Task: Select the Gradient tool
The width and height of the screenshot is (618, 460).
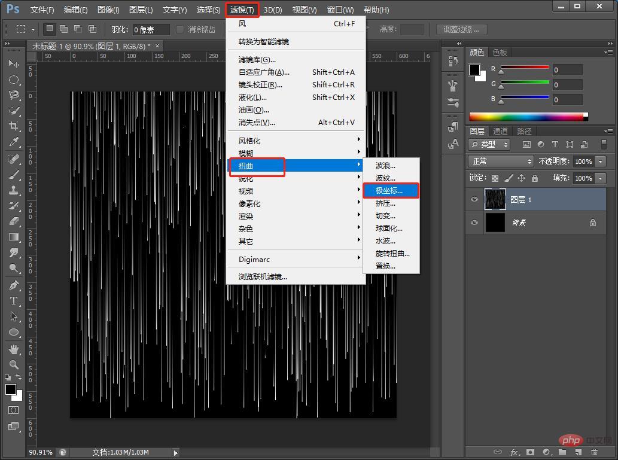Action: 14,237
